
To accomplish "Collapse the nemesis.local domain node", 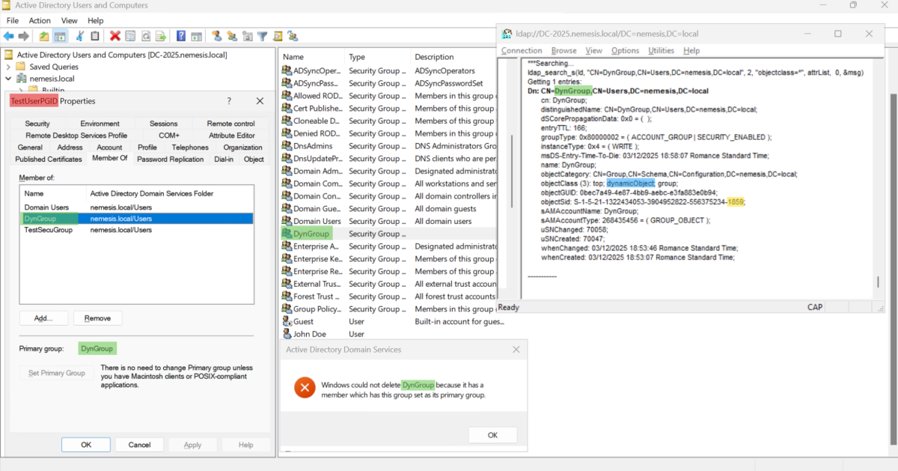I will click(x=8, y=79).
